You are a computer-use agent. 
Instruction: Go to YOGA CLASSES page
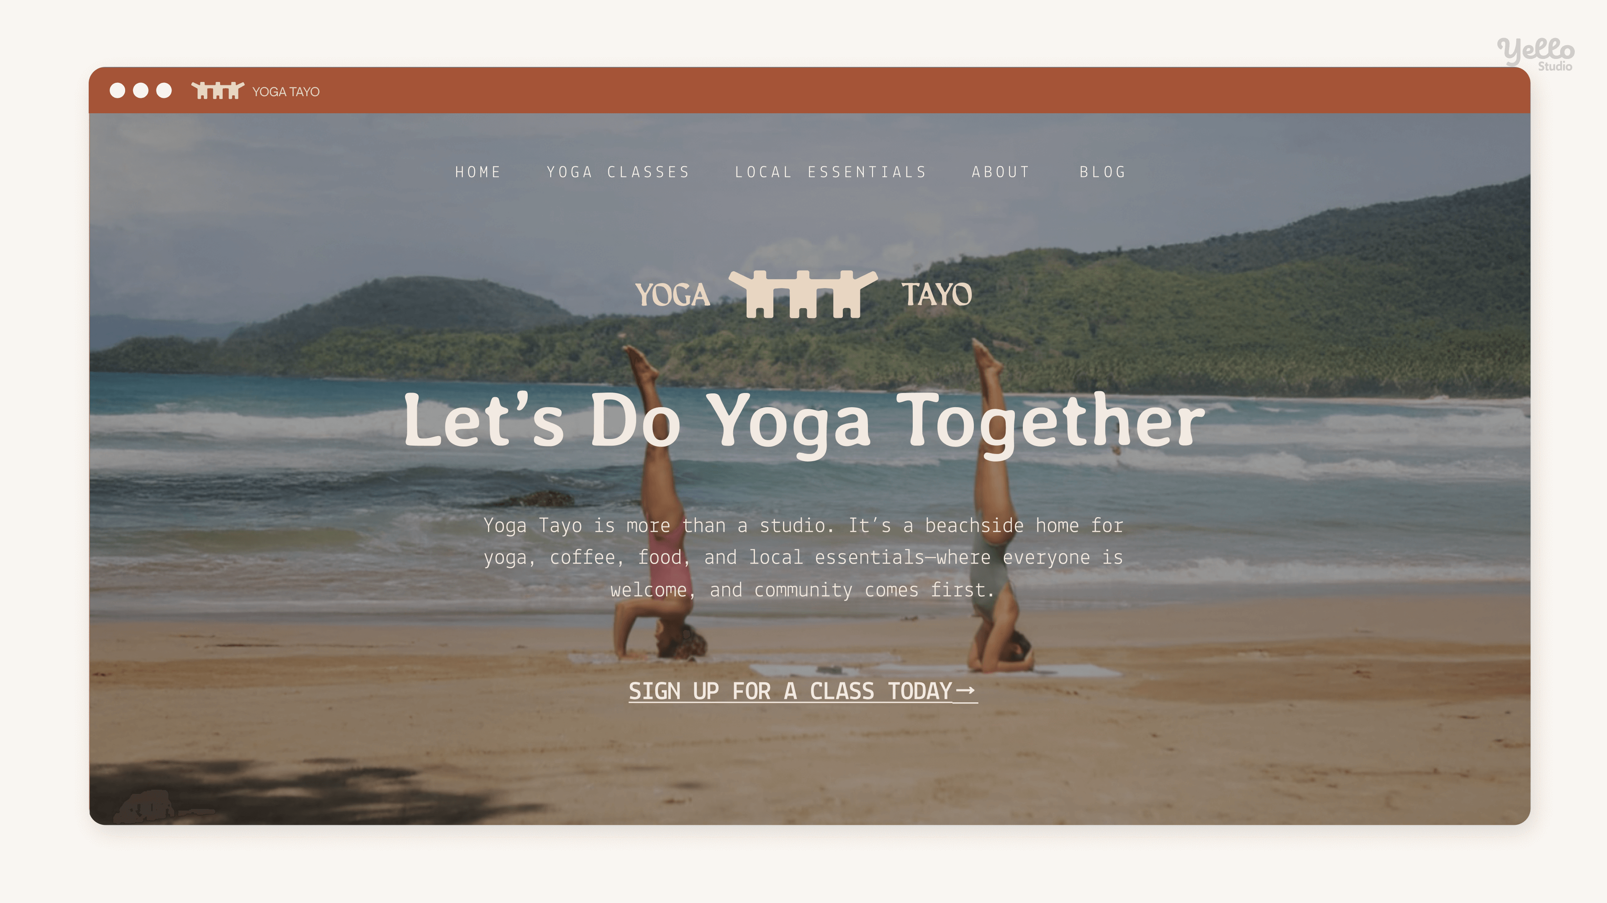point(618,172)
